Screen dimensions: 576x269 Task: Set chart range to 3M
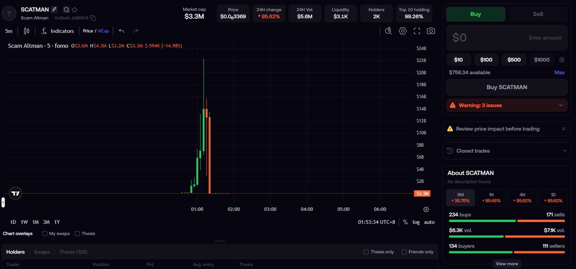pyautogui.click(x=47, y=222)
